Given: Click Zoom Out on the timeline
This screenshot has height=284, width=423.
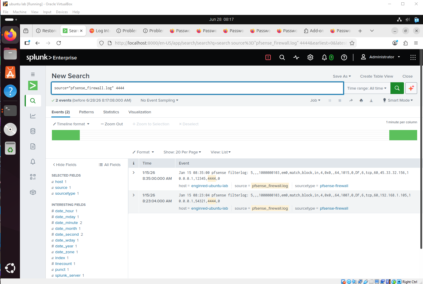Looking at the screenshot, I should click(112, 124).
